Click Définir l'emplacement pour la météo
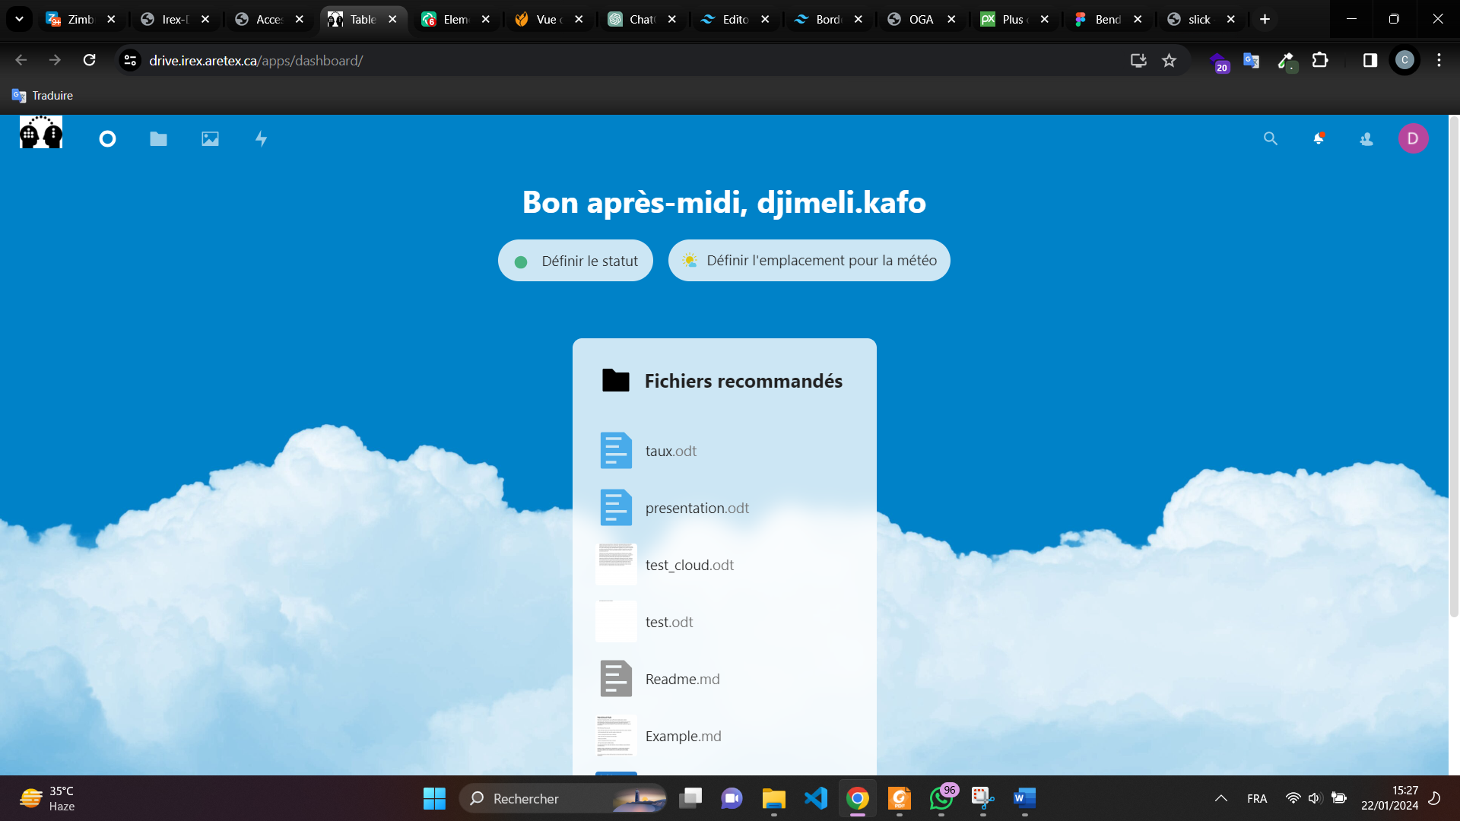The height and width of the screenshot is (821, 1460). click(809, 261)
